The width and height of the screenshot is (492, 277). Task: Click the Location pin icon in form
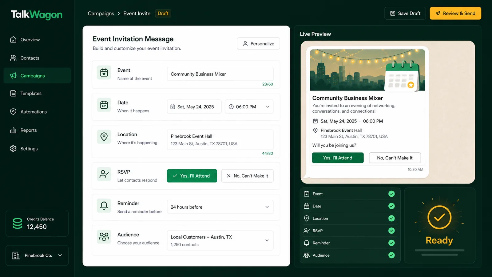[x=104, y=137]
